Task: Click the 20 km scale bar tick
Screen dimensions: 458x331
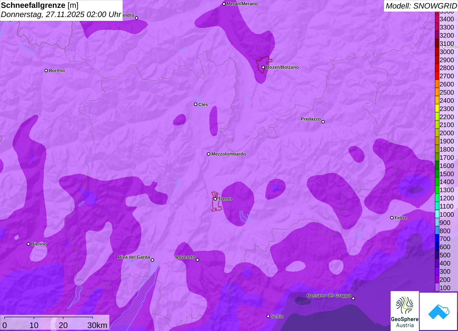Action: click(63, 318)
